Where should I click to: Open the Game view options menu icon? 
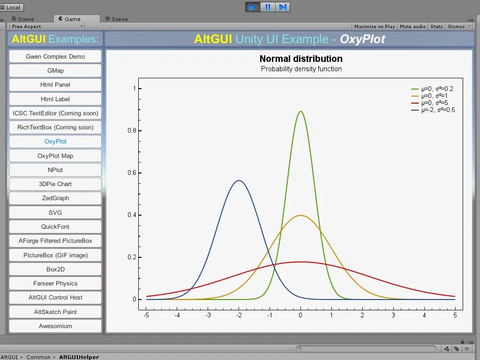[x=470, y=20]
